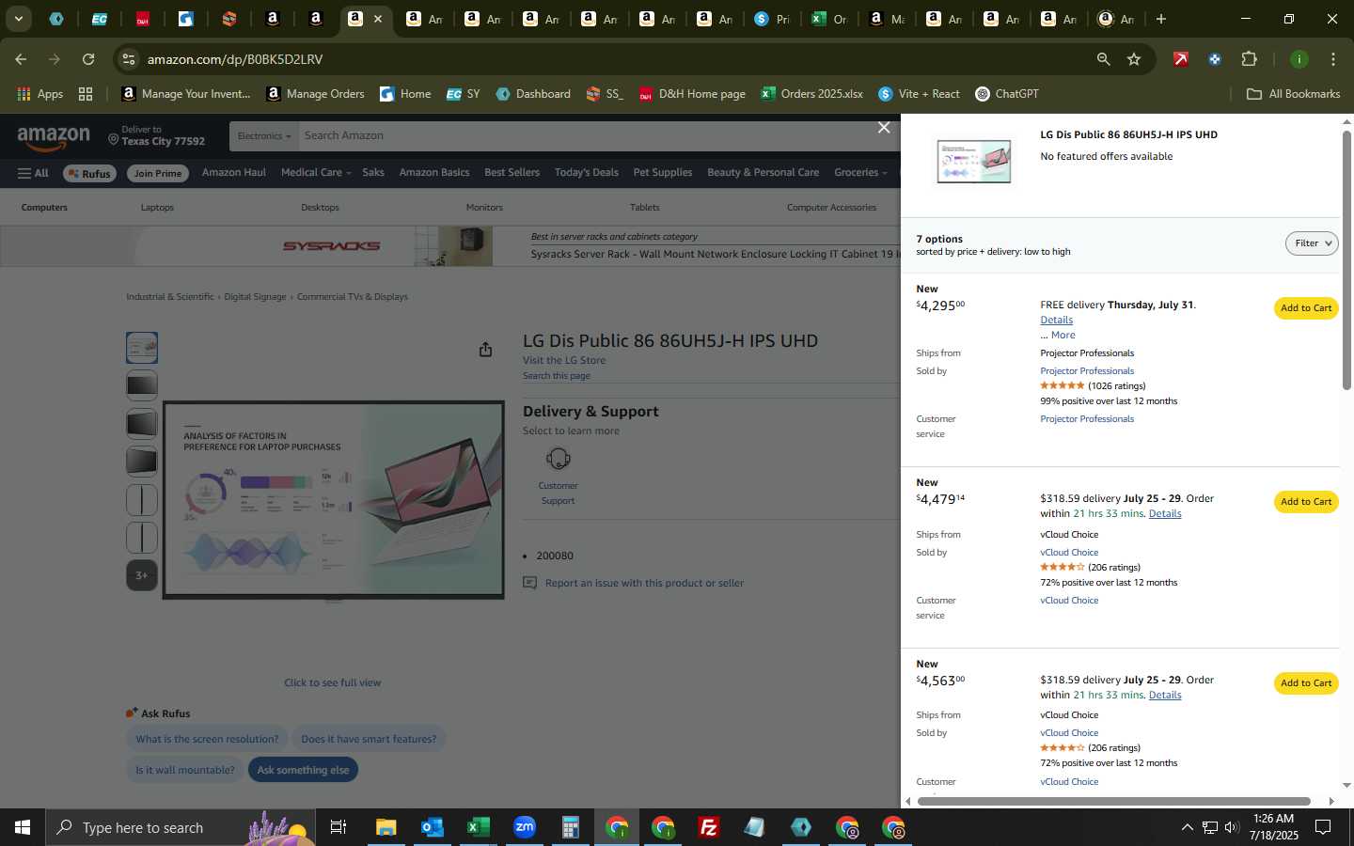
Task: Ask 'What is the screen resolution?'
Action: [x=207, y=739]
